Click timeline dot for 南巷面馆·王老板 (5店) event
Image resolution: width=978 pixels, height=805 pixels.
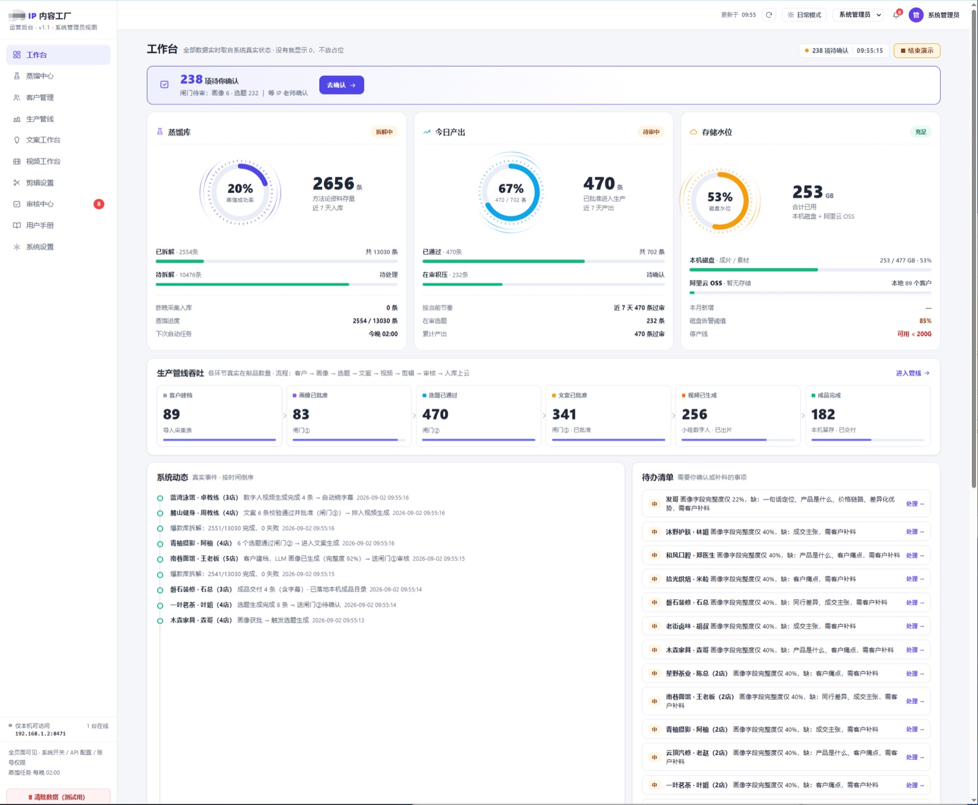pos(160,559)
